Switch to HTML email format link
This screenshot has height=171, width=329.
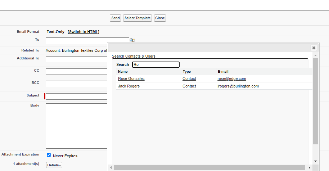pos(84,32)
